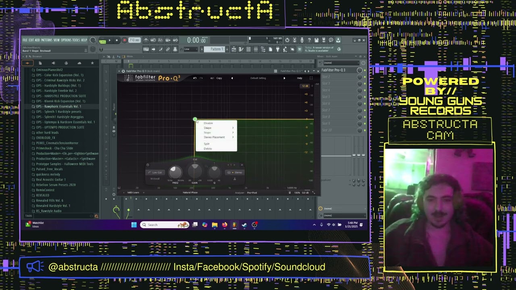Image resolution: width=516 pixels, height=290 pixels.
Task: Click the red record button
Action: click(x=124, y=40)
